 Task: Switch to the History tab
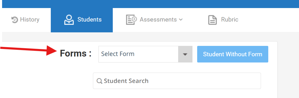click(x=25, y=20)
